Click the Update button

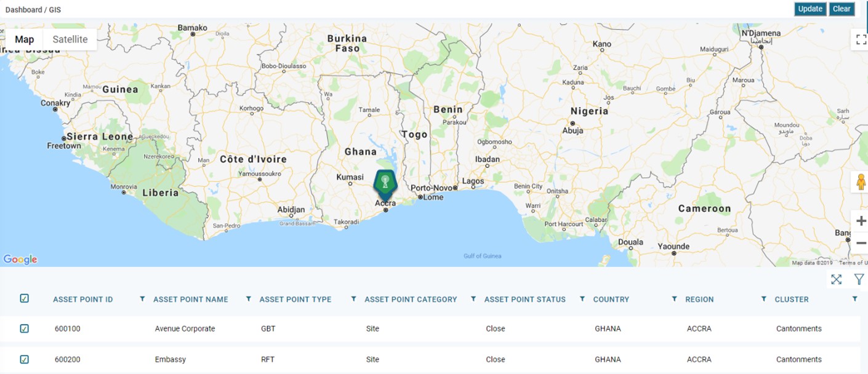(x=810, y=9)
